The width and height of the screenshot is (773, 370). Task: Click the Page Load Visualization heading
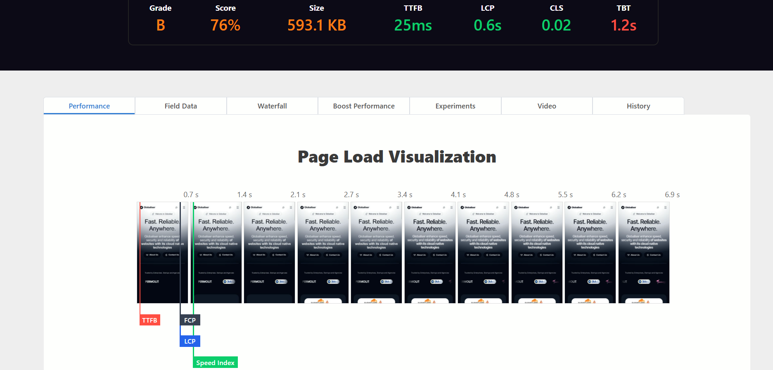(x=397, y=157)
